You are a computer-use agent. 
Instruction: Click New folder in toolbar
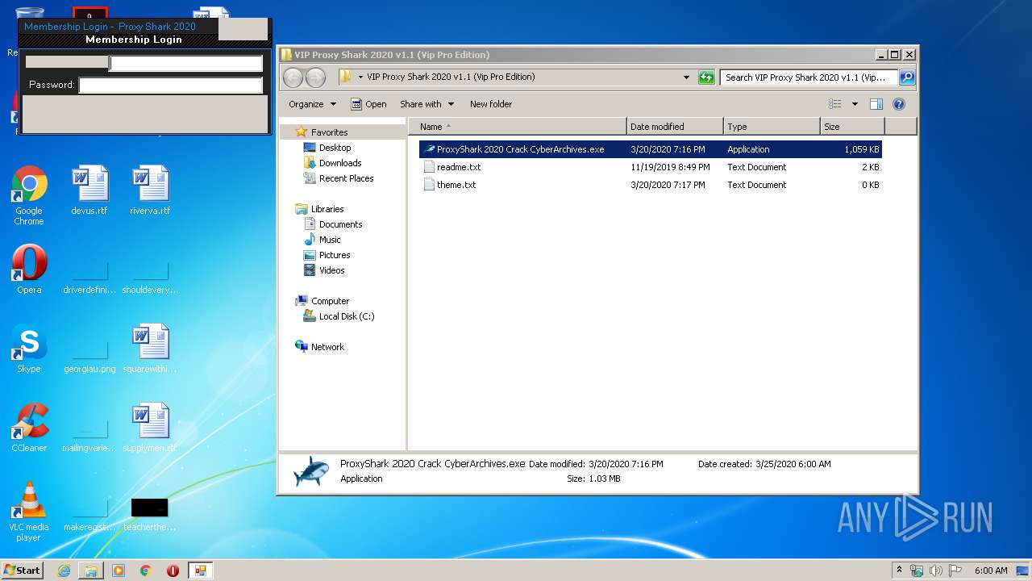click(x=491, y=104)
